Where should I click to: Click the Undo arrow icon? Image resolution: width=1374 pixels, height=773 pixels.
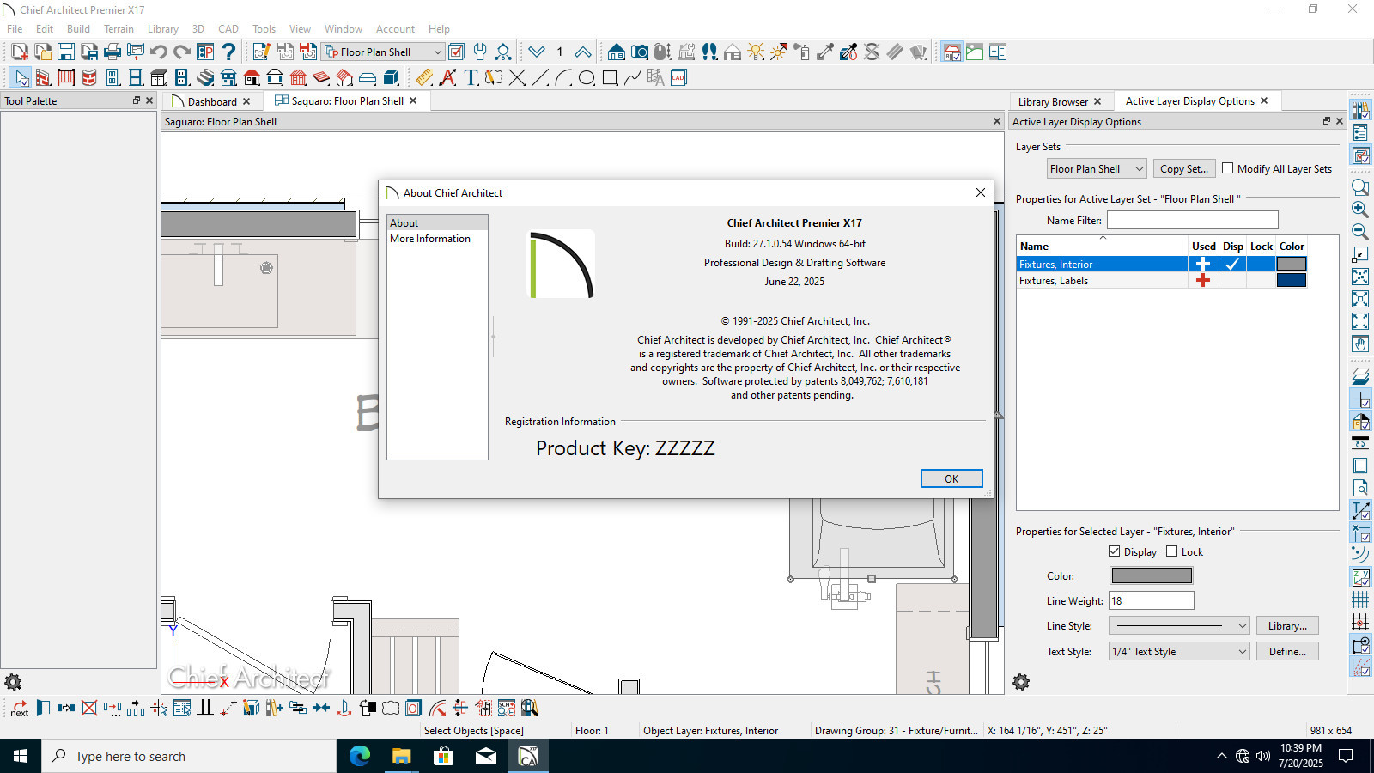[x=159, y=52]
